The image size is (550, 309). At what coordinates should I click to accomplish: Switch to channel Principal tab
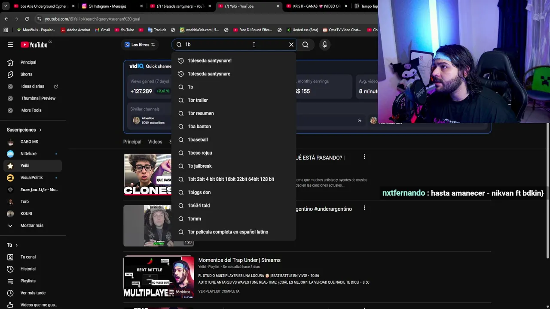point(132,142)
